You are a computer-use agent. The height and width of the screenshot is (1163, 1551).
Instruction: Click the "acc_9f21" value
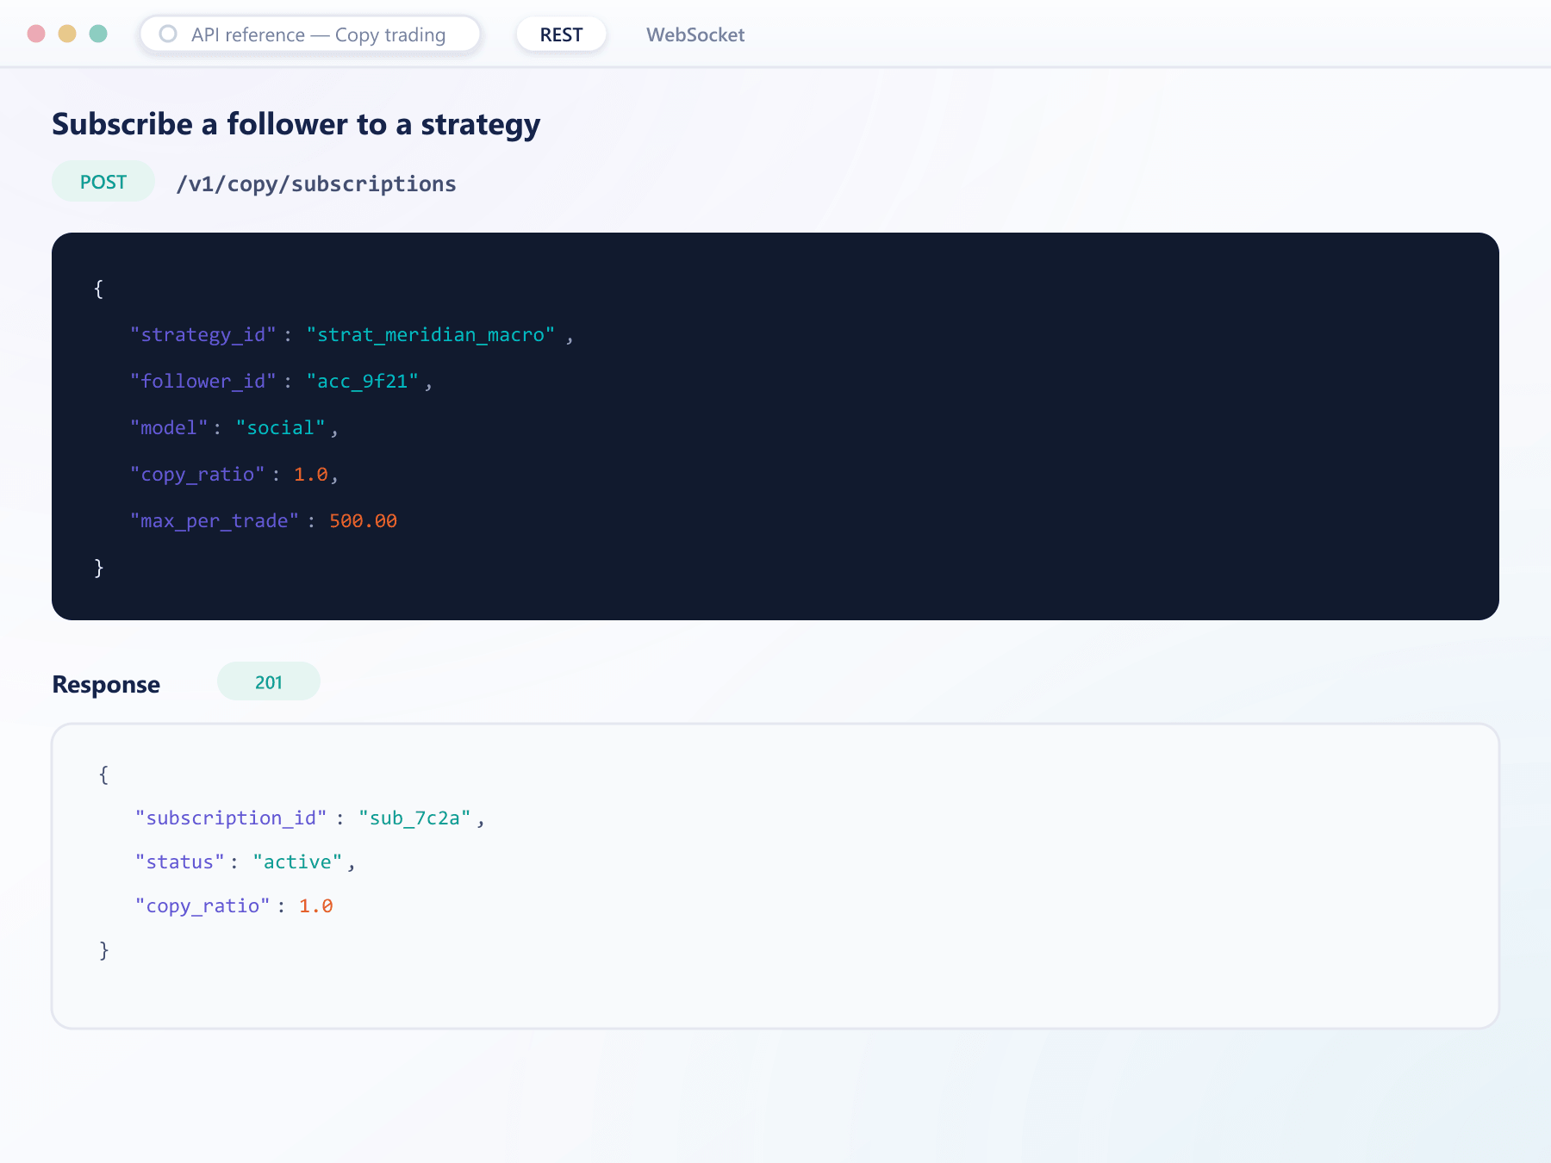click(x=363, y=381)
